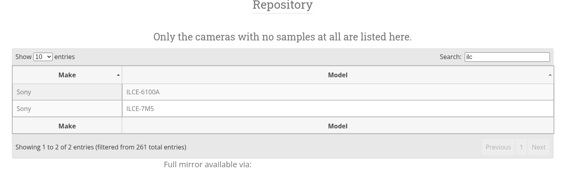Click the footer Make column label

point(67,126)
